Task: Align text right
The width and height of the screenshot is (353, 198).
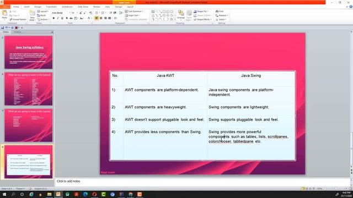Action: point(105,18)
